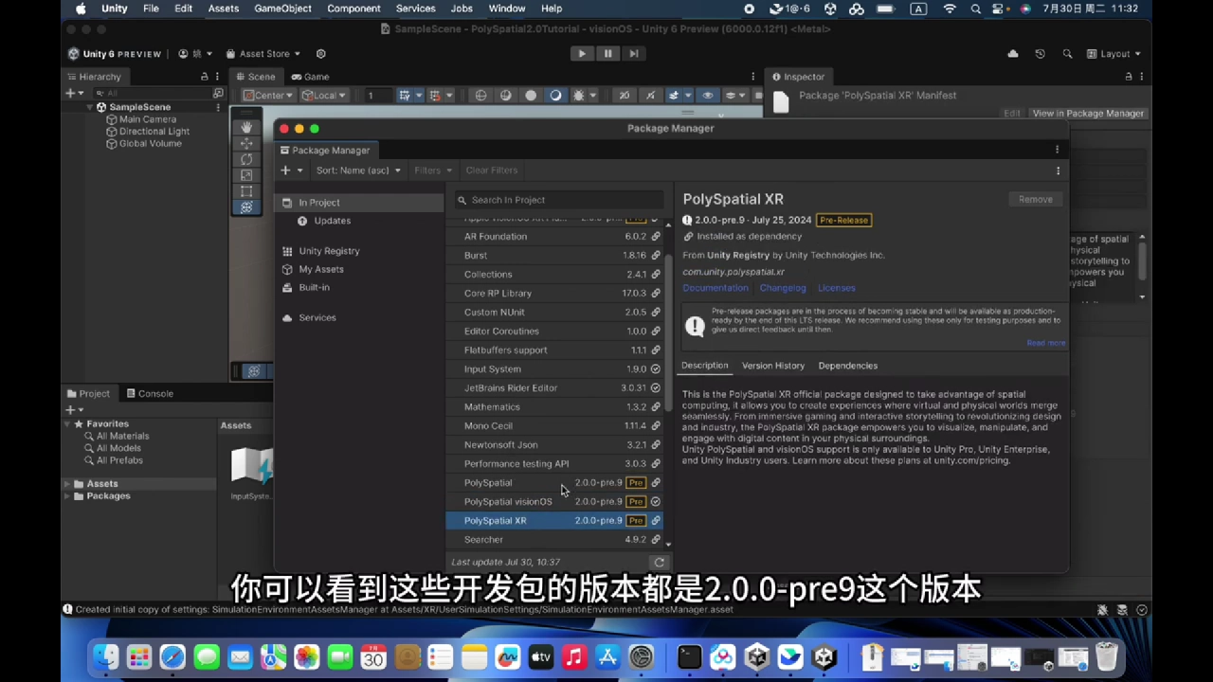Image resolution: width=1213 pixels, height=682 pixels.
Task: Click the Clear Filters button
Action: (x=492, y=170)
